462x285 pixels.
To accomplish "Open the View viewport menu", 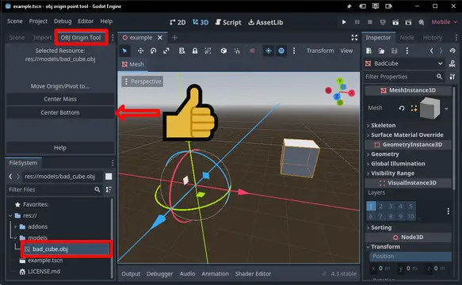I will pyautogui.click(x=346, y=51).
